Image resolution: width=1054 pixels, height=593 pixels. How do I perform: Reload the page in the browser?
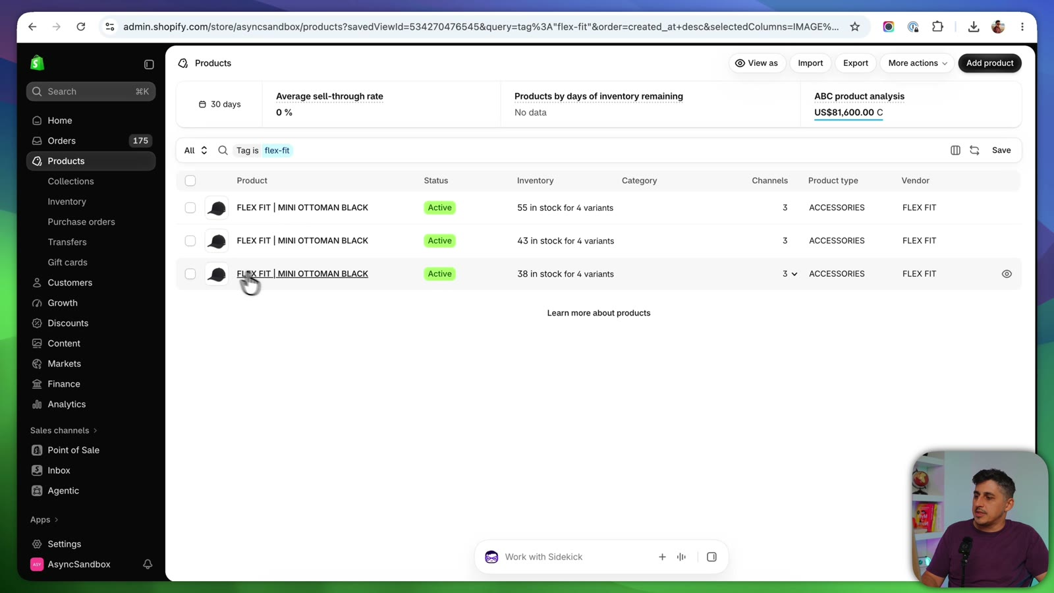[x=81, y=27]
